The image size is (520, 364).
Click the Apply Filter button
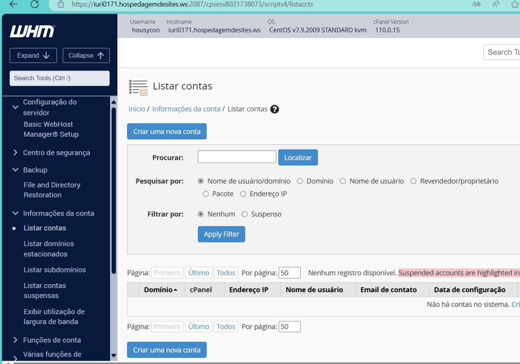tap(221, 234)
